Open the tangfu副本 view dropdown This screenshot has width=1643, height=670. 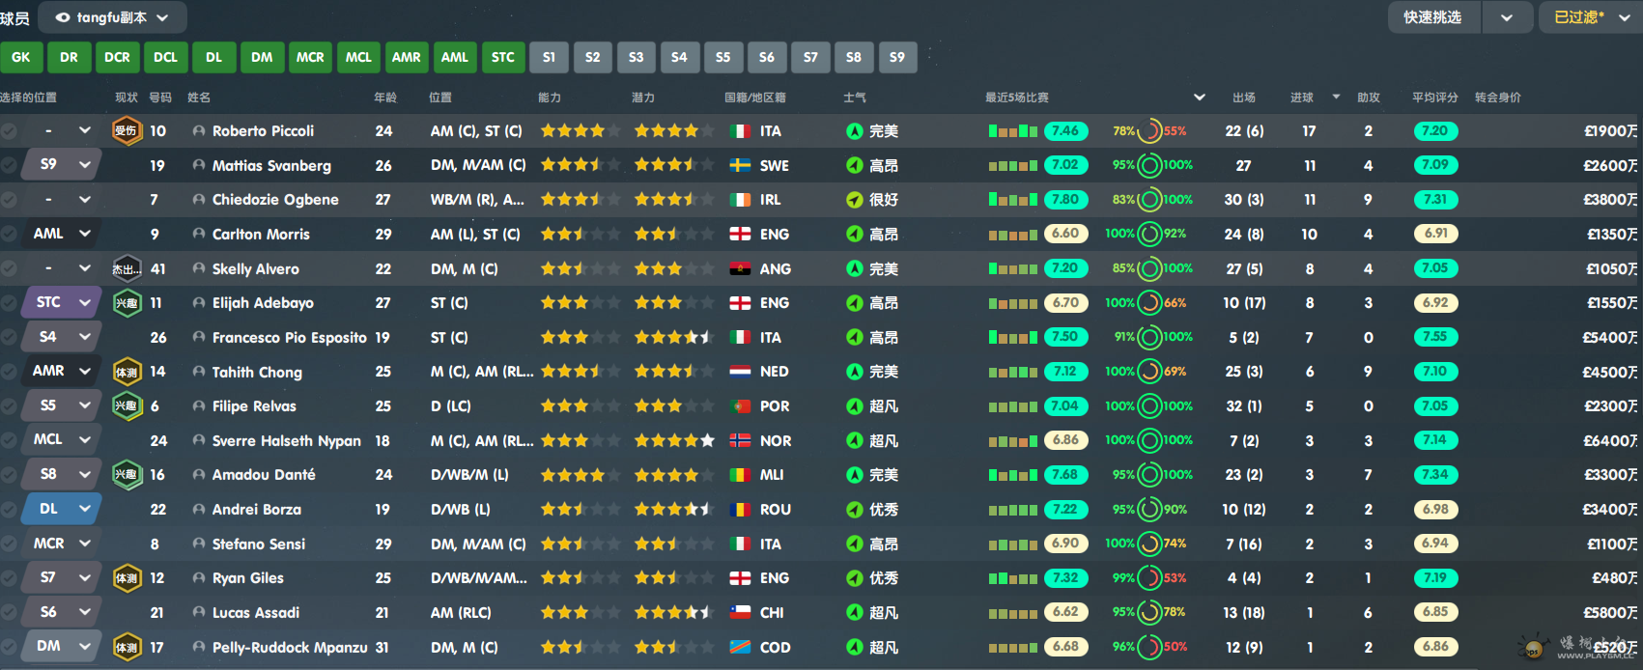[112, 17]
